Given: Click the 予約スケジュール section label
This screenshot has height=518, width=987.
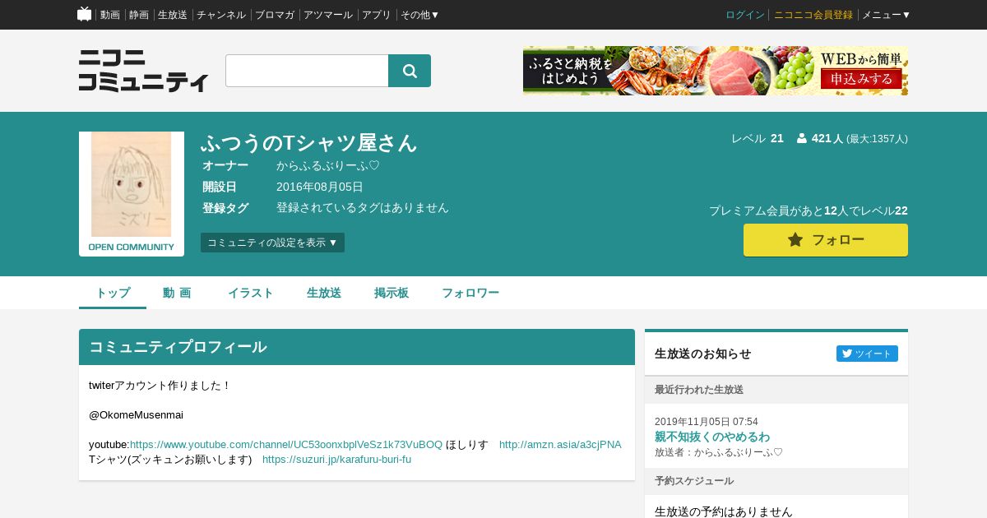Looking at the screenshot, I should pos(694,481).
